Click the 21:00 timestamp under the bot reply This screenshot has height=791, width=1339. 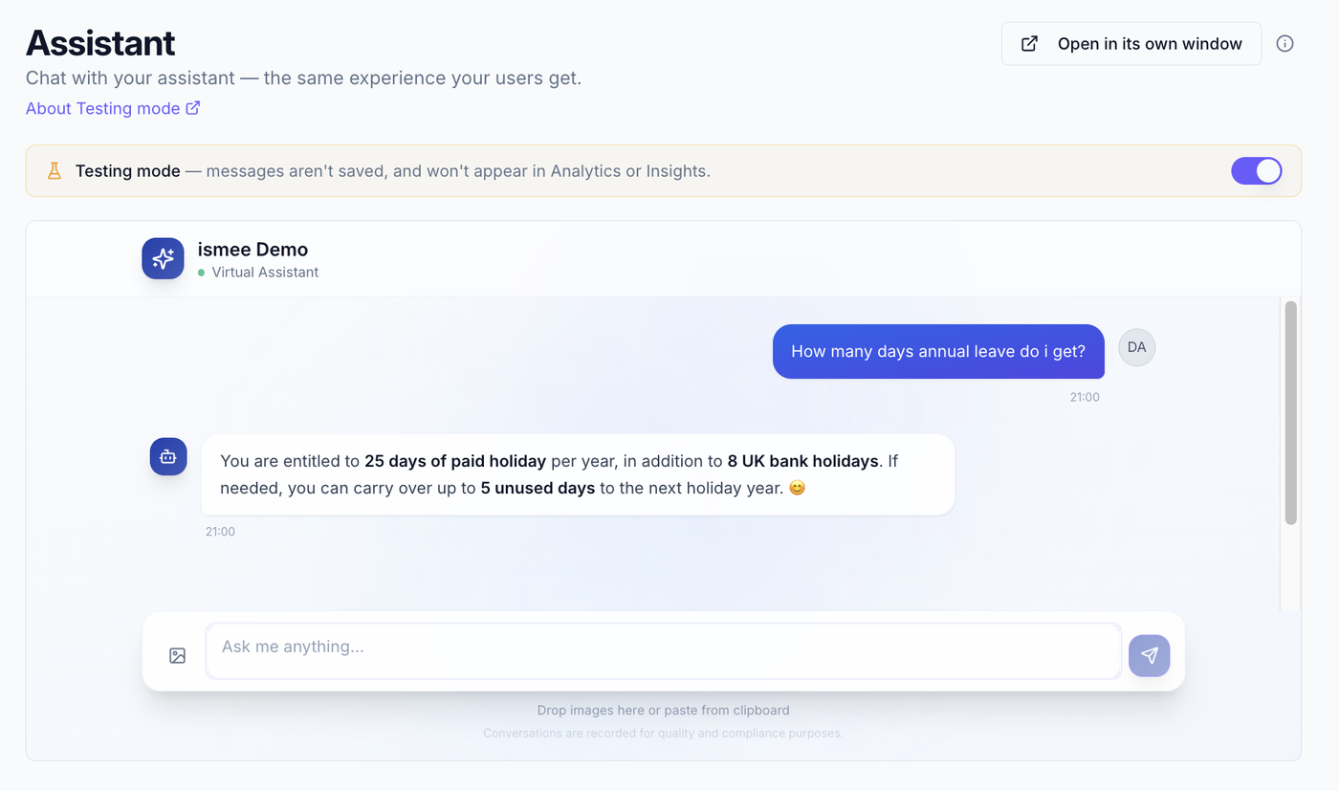click(x=220, y=532)
